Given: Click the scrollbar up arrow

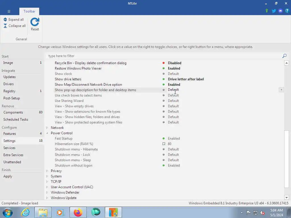Looking at the screenshot, I should point(286,63).
